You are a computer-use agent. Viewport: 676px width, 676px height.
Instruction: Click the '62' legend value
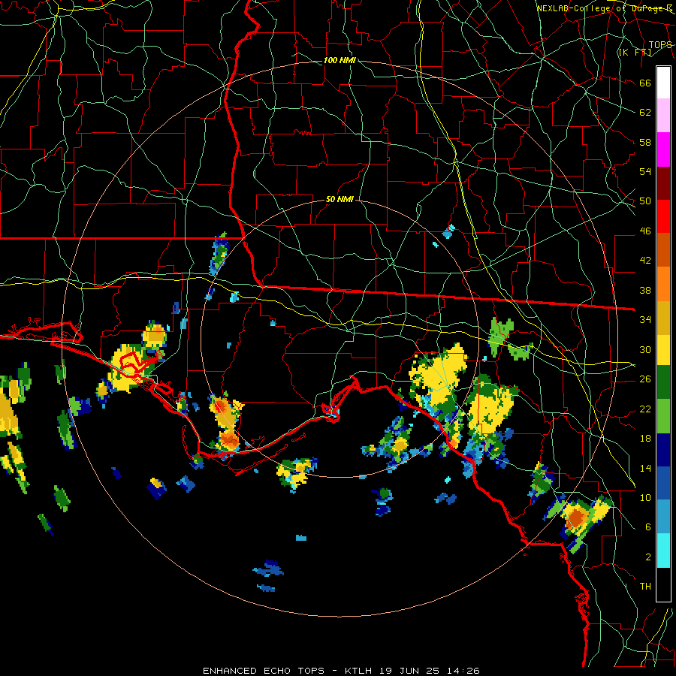[x=645, y=113]
